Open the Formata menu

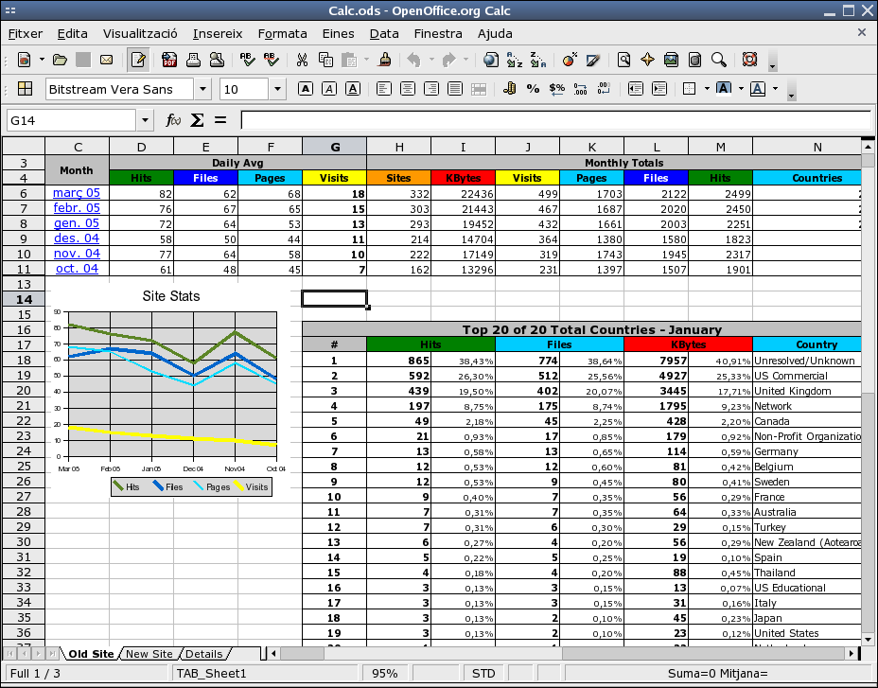coord(282,34)
